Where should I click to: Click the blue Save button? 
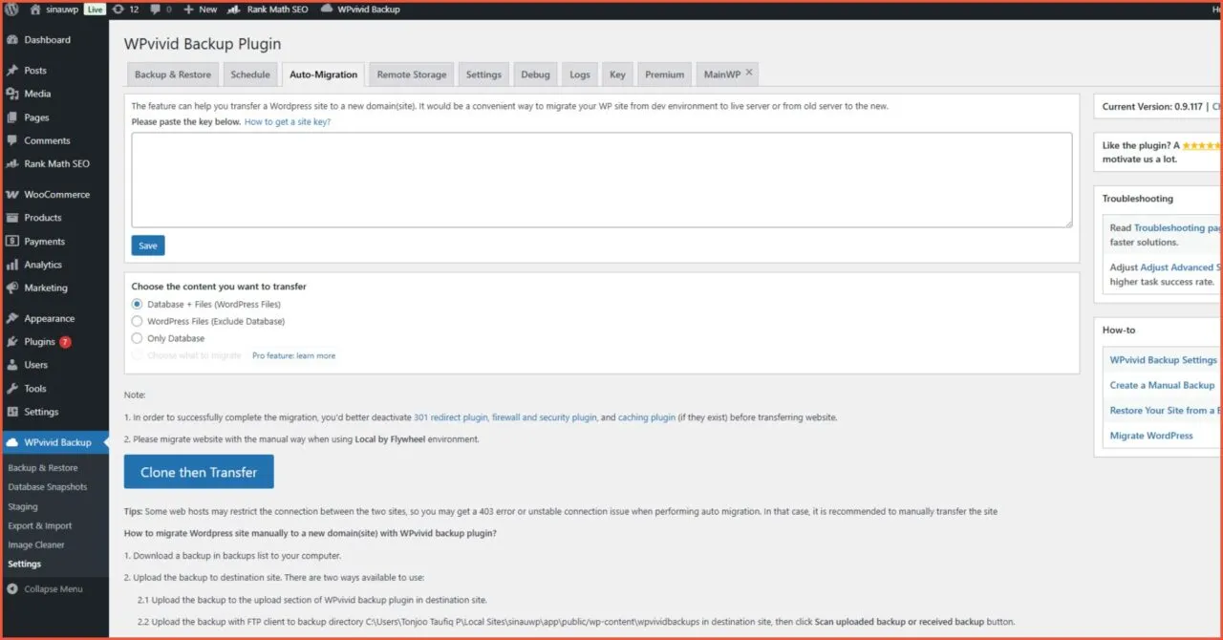(x=148, y=245)
